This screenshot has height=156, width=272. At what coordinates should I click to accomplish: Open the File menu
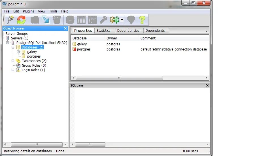[x=7, y=11]
